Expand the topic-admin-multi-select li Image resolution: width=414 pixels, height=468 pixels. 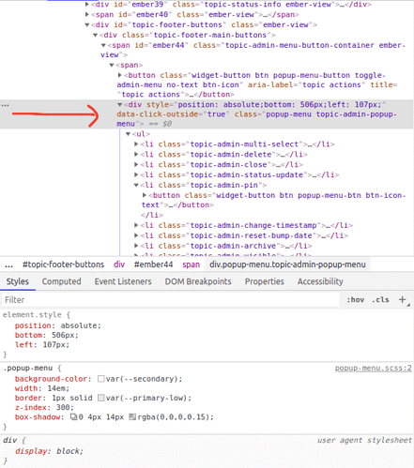[x=136, y=144]
